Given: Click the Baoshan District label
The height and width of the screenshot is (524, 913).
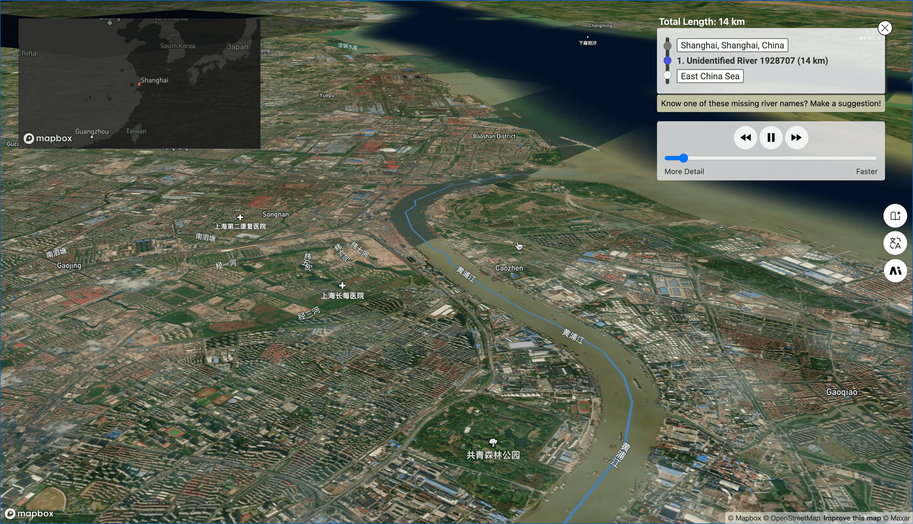Looking at the screenshot, I should point(494,136).
